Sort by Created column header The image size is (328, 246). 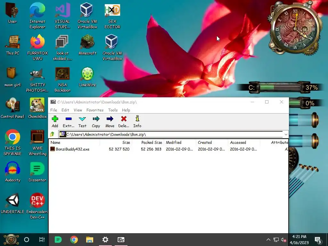pyautogui.click(x=212, y=143)
